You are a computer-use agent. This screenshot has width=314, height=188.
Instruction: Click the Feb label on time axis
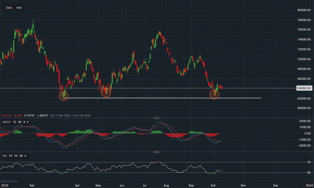tap(31, 185)
